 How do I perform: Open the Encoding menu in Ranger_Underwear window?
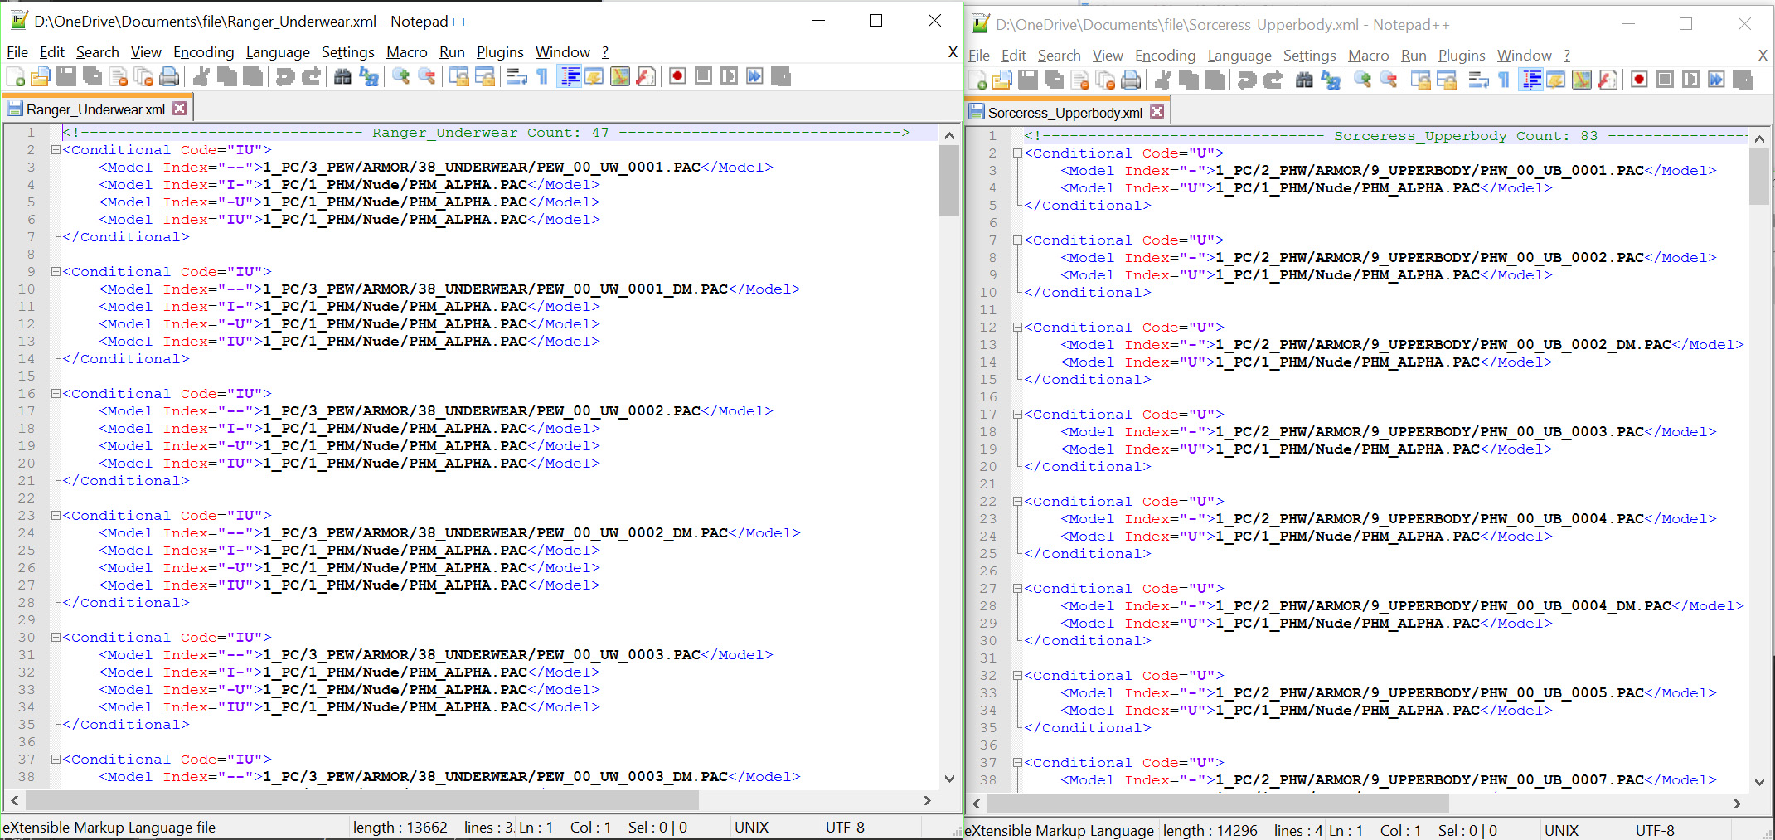click(x=203, y=52)
